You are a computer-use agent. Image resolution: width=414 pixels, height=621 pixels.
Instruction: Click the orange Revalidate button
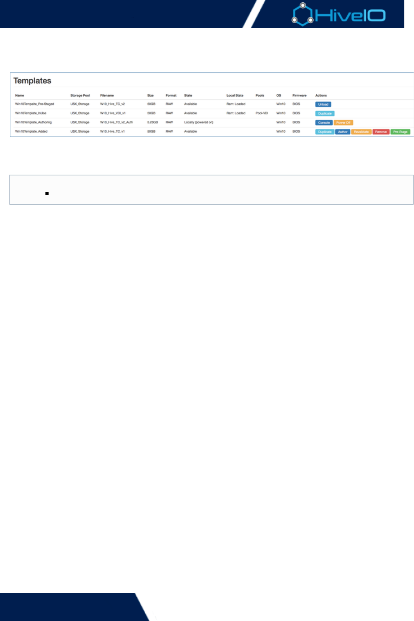pyautogui.click(x=361, y=132)
